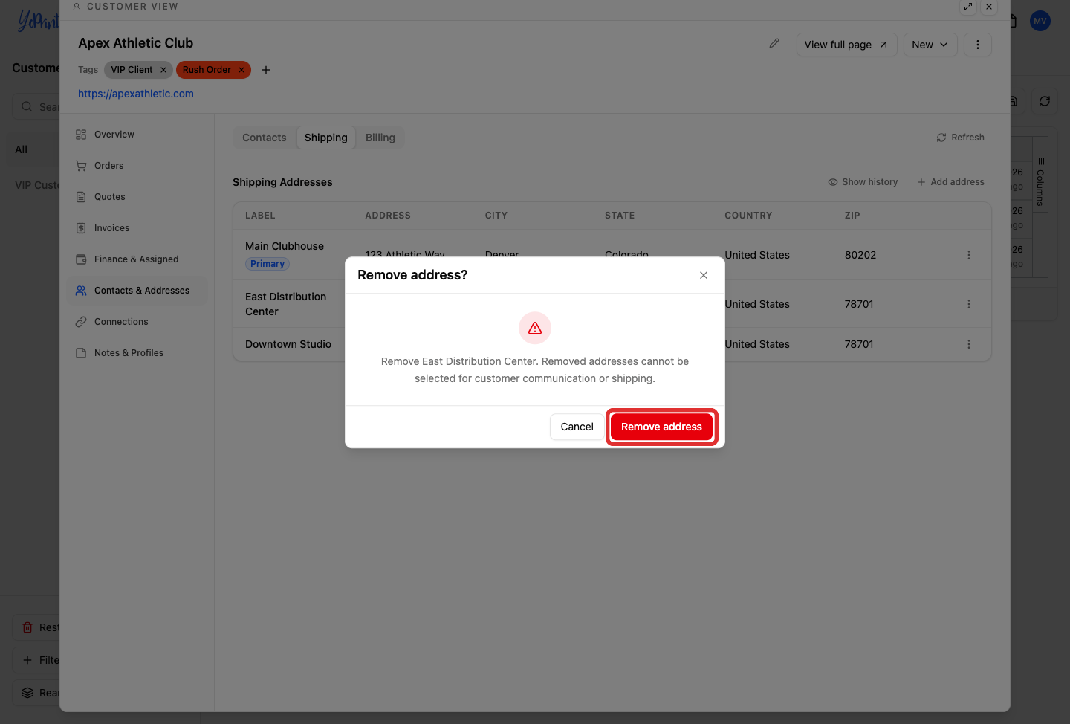Screen dimensions: 1070x724
Task: Open the customer header more options menu
Action: click(x=978, y=45)
